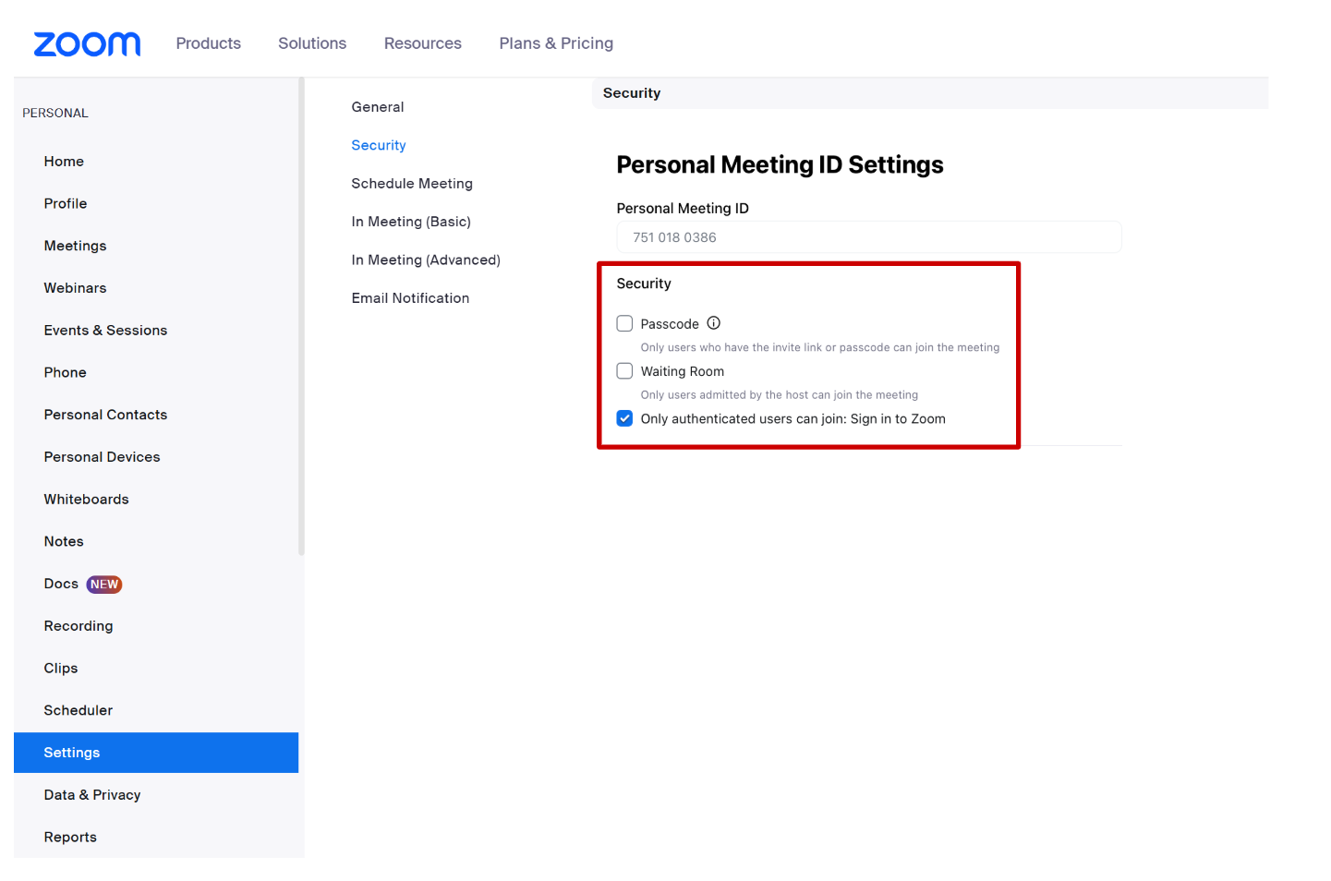Image resolution: width=1331 pixels, height=881 pixels.
Task: Uncheck Only authenticated users can join
Action: [x=624, y=418]
